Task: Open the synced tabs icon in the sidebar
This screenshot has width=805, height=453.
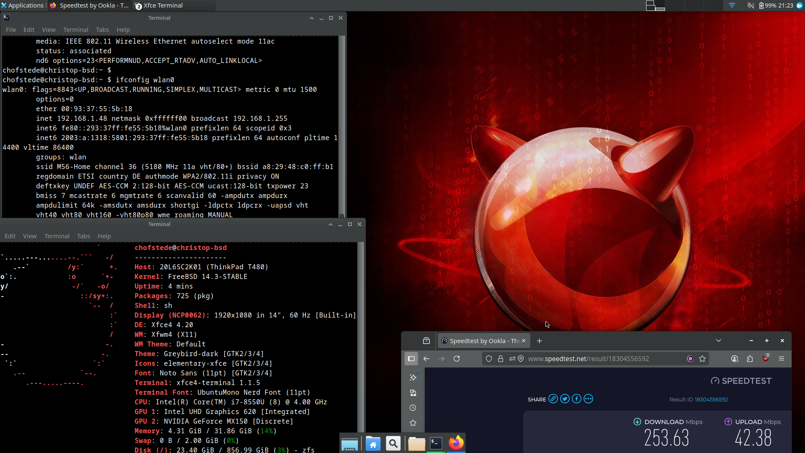Action: tap(413, 393)
